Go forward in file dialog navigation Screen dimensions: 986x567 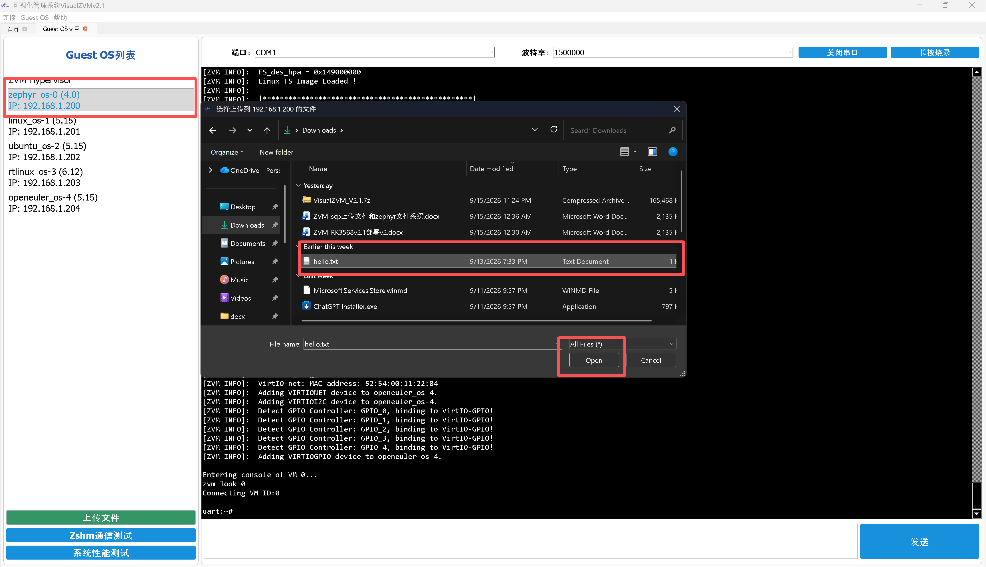click(233, 130)
